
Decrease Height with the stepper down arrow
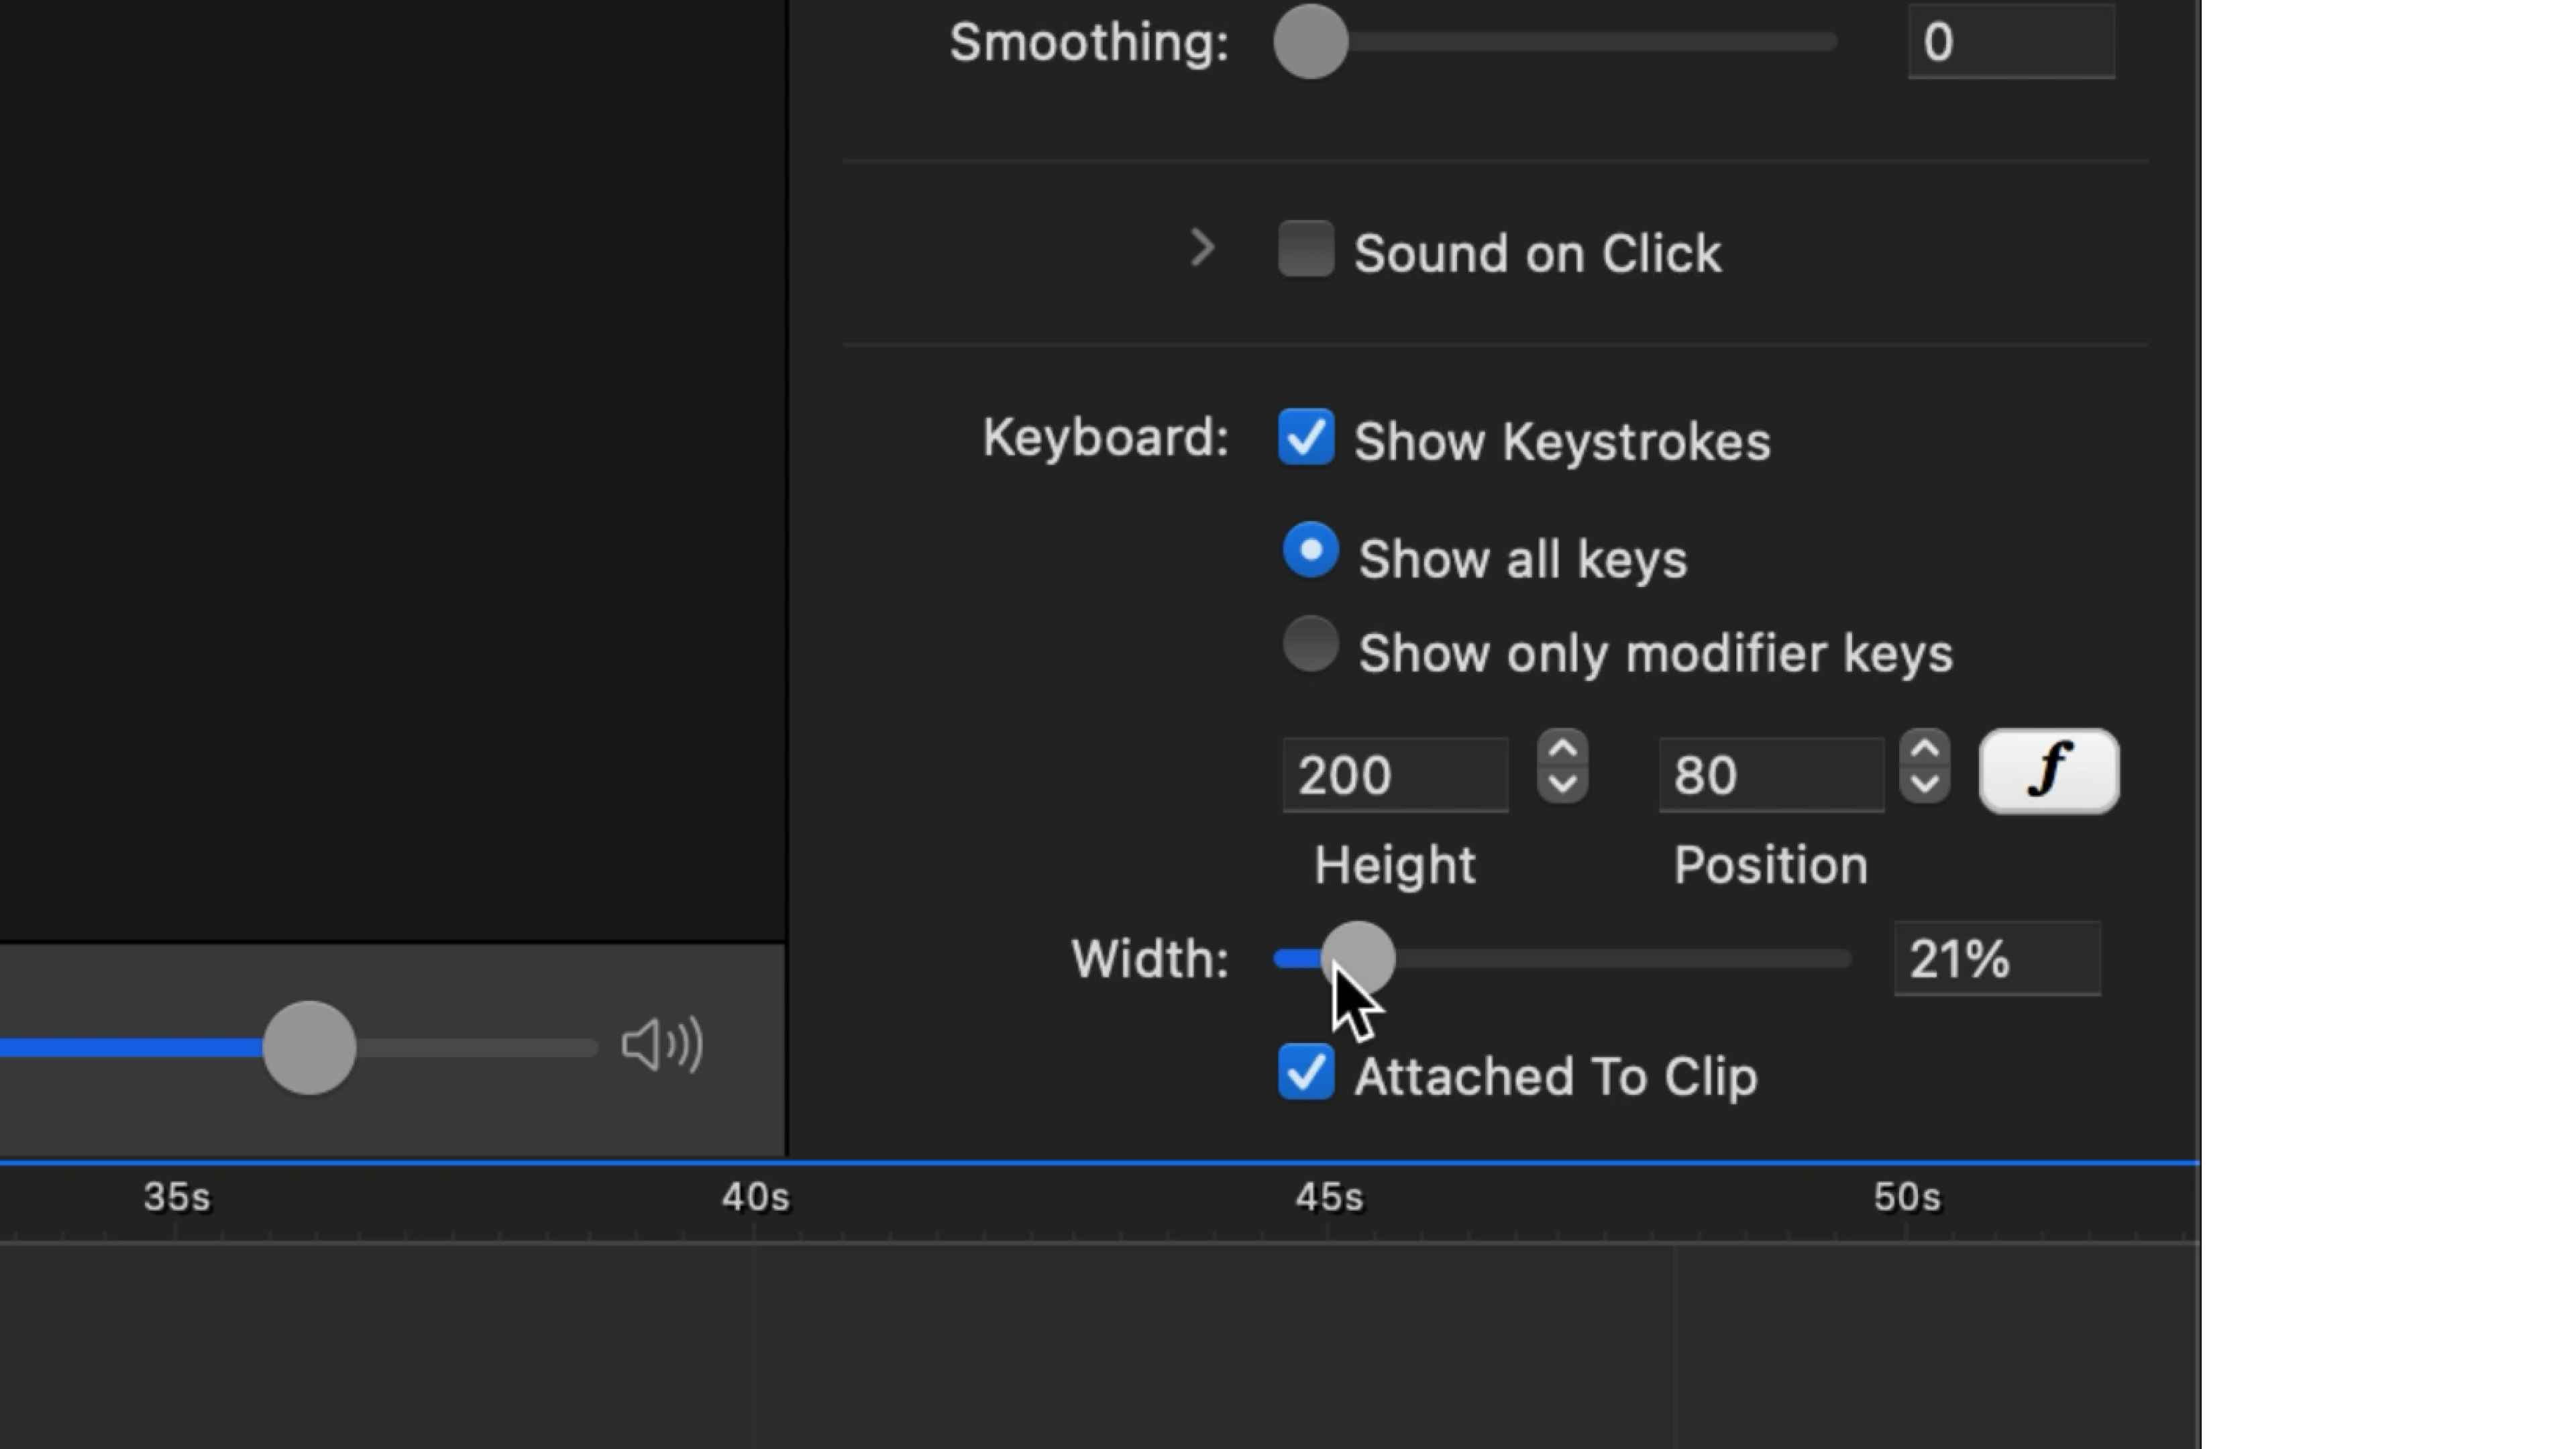coord(1562,784)
